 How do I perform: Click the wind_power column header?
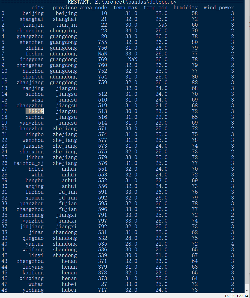(x=219, y=8)
